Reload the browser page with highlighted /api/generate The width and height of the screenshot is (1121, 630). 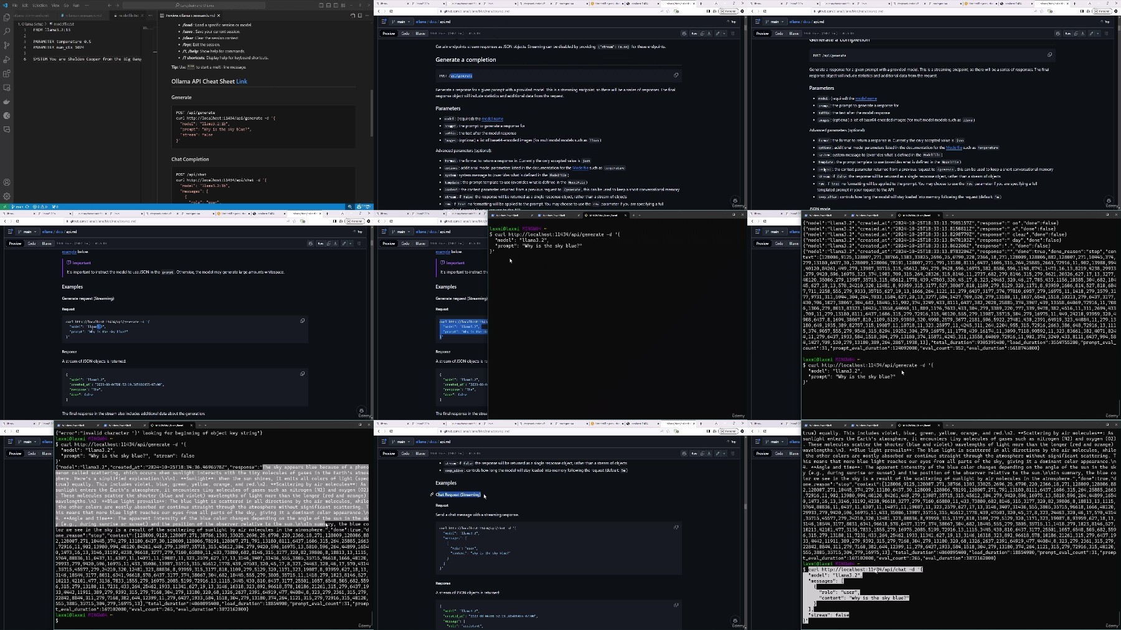(391, 11)
